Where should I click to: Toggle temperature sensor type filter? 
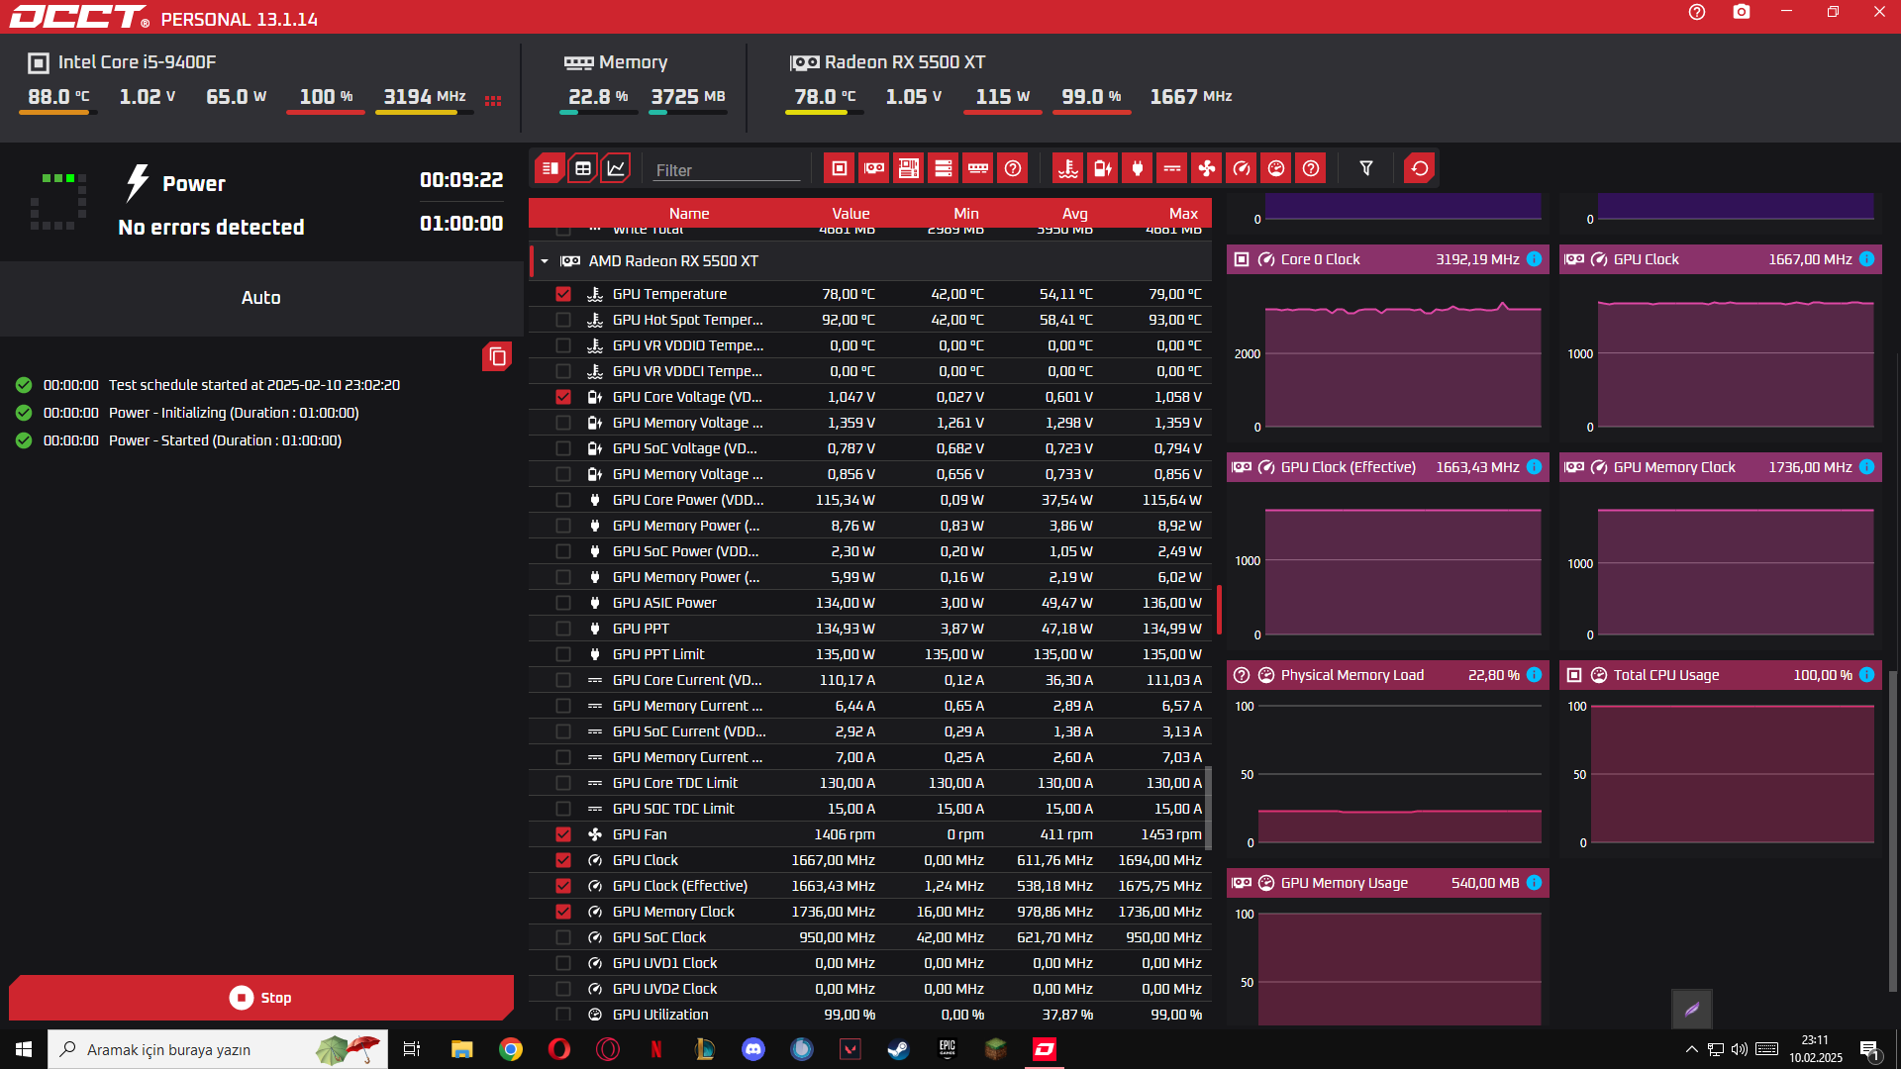pos(1068,168)
